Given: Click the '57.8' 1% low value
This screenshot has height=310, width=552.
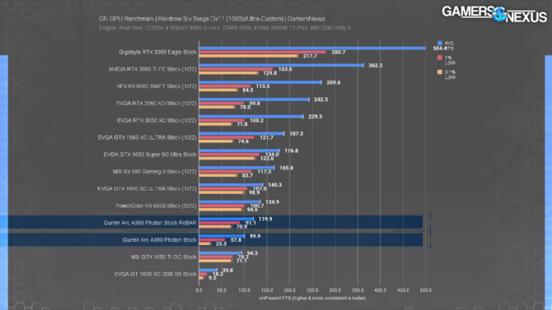Looking at the screenshot, I should point(236,240).
